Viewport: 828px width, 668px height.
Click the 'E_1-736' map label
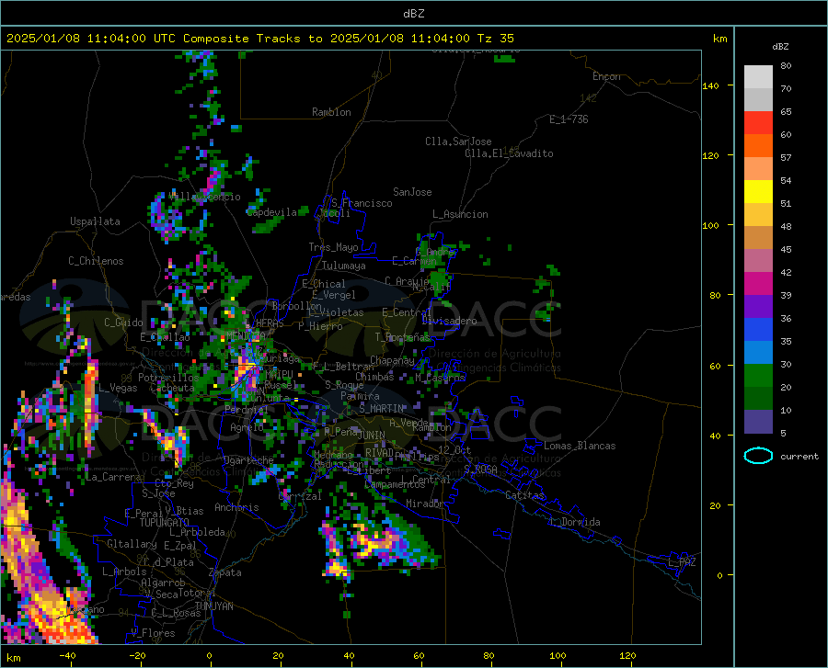point(569,119)
